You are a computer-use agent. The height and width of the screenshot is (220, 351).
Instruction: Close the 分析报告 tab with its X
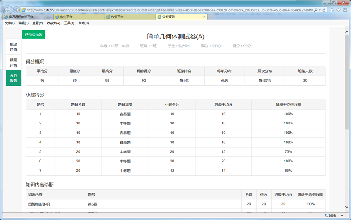[x=204, y=17]
